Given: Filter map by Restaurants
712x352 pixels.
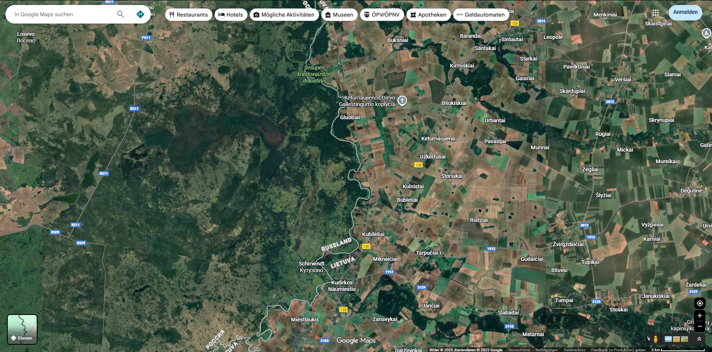Looking at the screenshot, I should 189,15.
